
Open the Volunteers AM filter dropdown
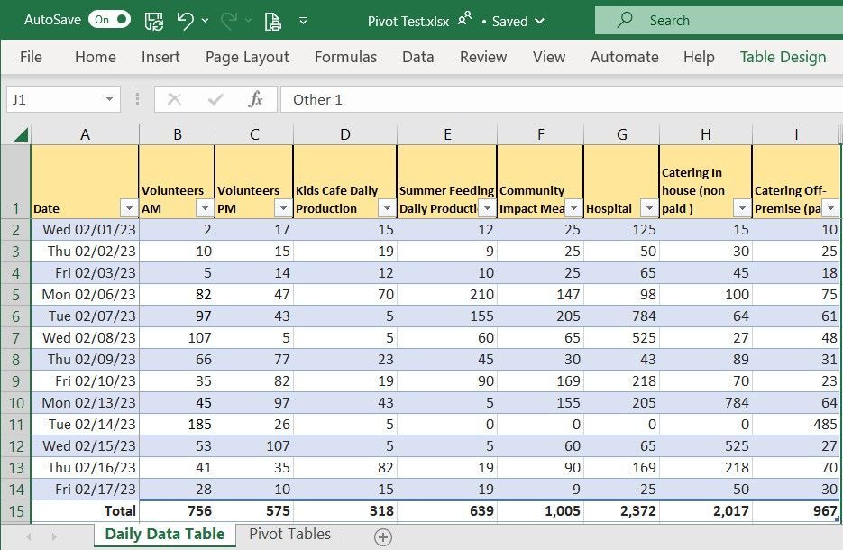[204, 208]
